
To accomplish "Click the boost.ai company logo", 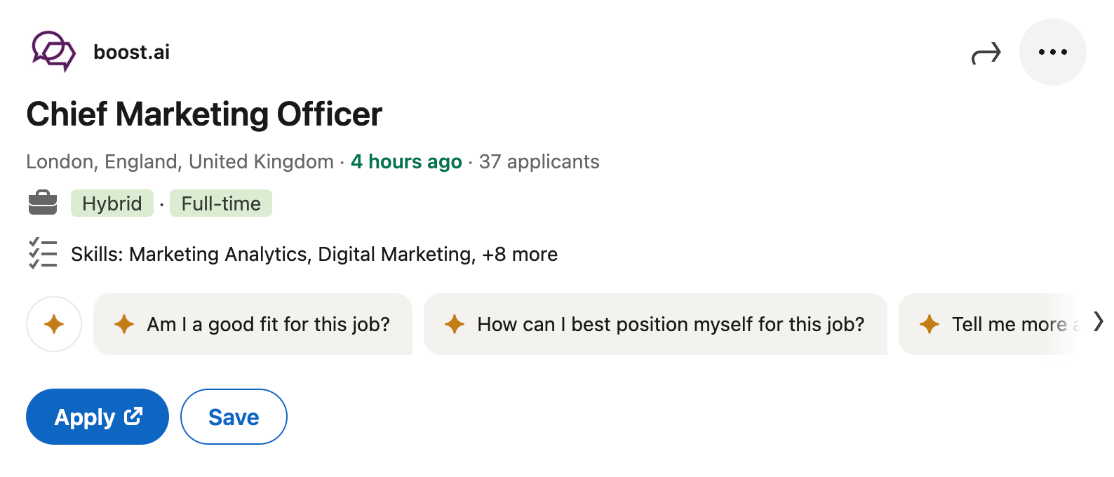I will pyautogui.click(x=53, y=51).
